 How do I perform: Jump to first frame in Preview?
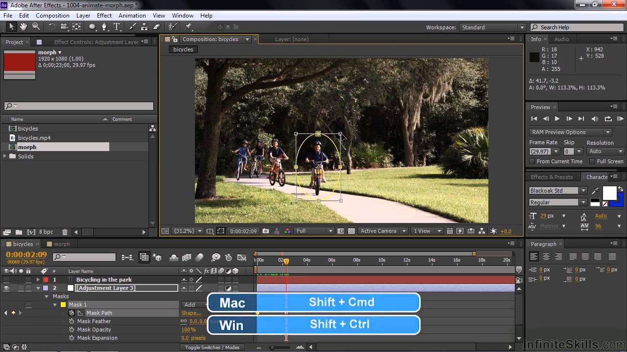[x=534, y=119]
